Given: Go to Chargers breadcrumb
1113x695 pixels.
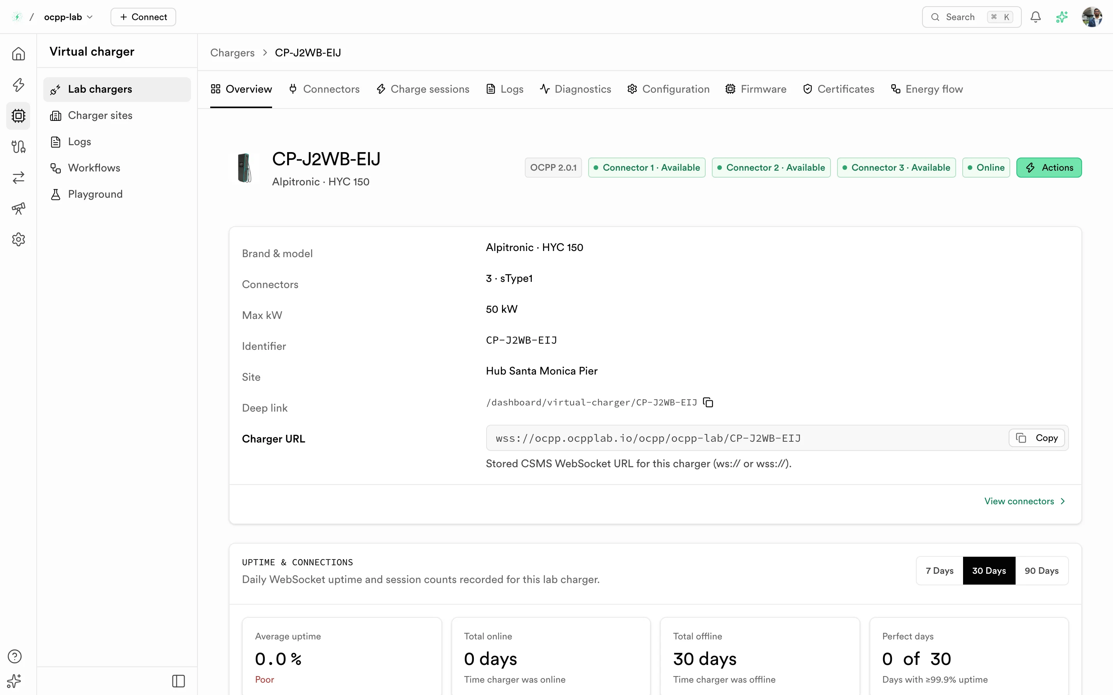Looking at the screenshot, I should coord(232,53).
